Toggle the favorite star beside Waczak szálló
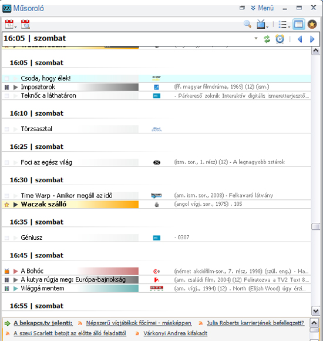The image size is (323, 341). coord(6,205)
